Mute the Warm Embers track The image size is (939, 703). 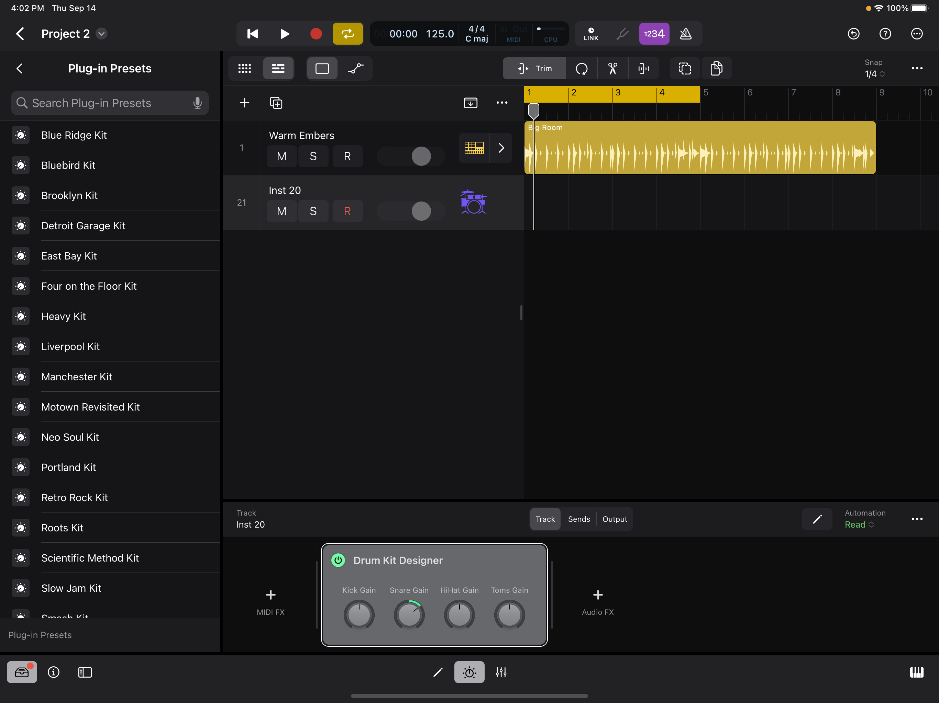pyautogui.click(x=281, y=157)
